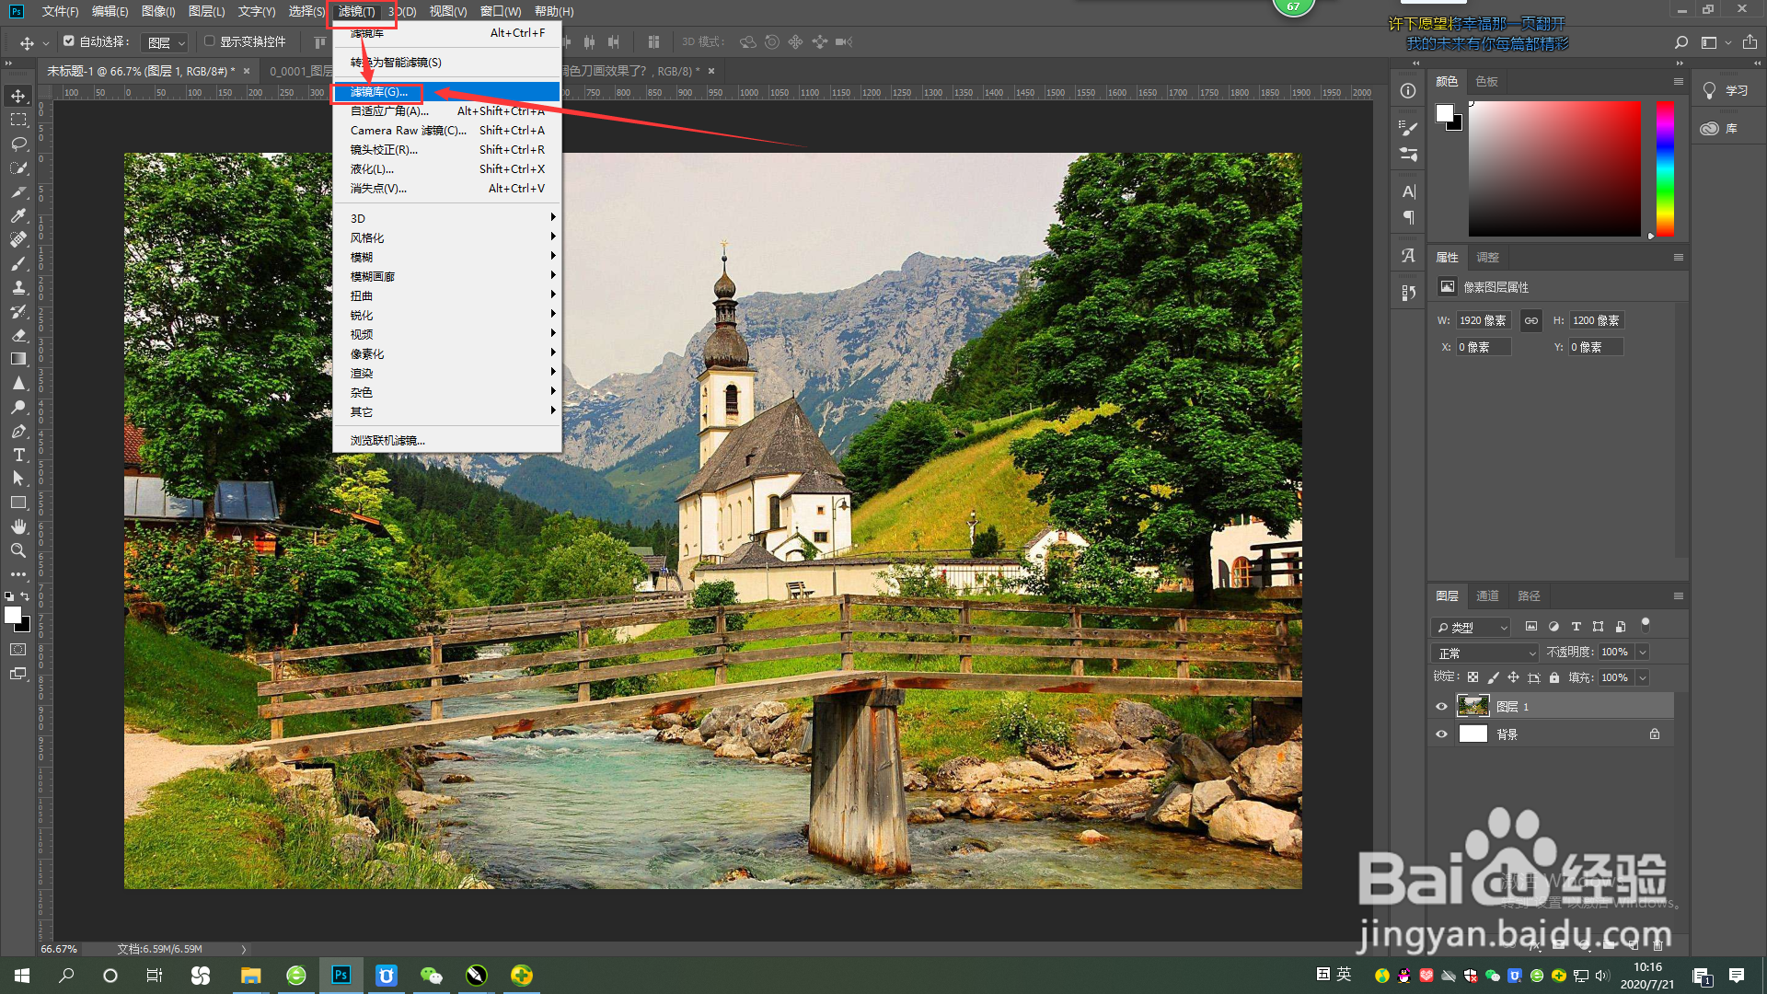This screenshot has width=1767, height=994.
Task: Select the Path Selection arrow tool
Action: (x=18, y=479)
